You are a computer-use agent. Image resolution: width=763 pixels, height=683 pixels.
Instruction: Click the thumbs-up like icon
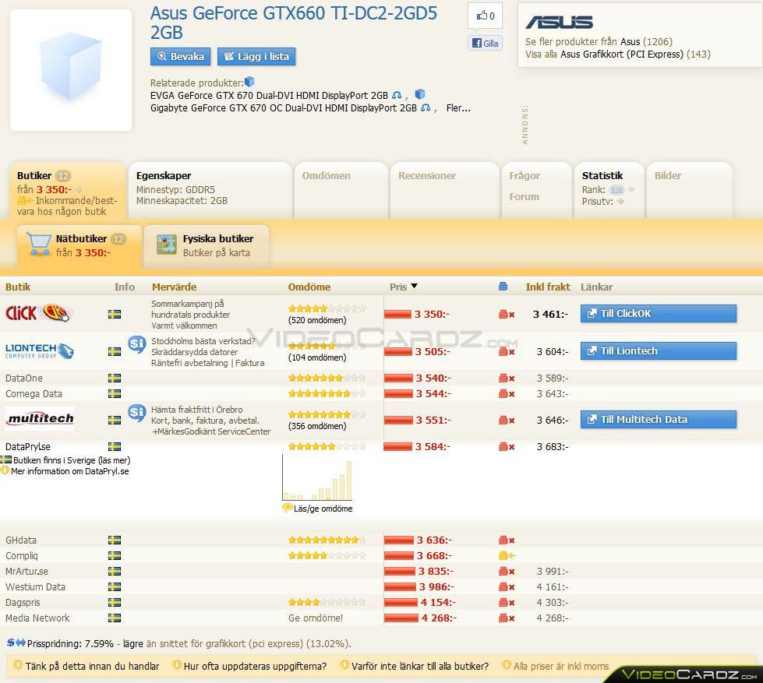tap(482, 16)
